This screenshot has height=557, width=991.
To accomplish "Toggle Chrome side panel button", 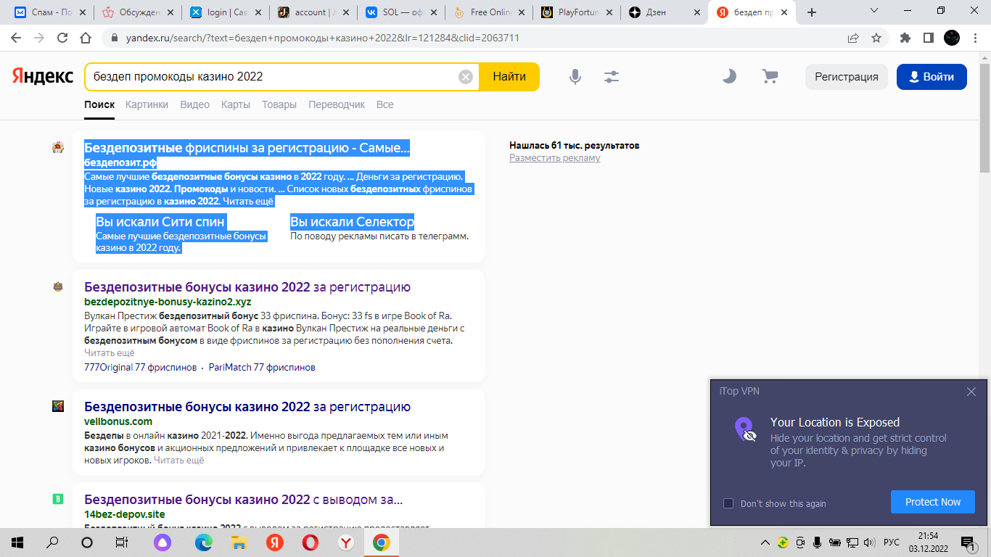I will click(x=928, y=38).
